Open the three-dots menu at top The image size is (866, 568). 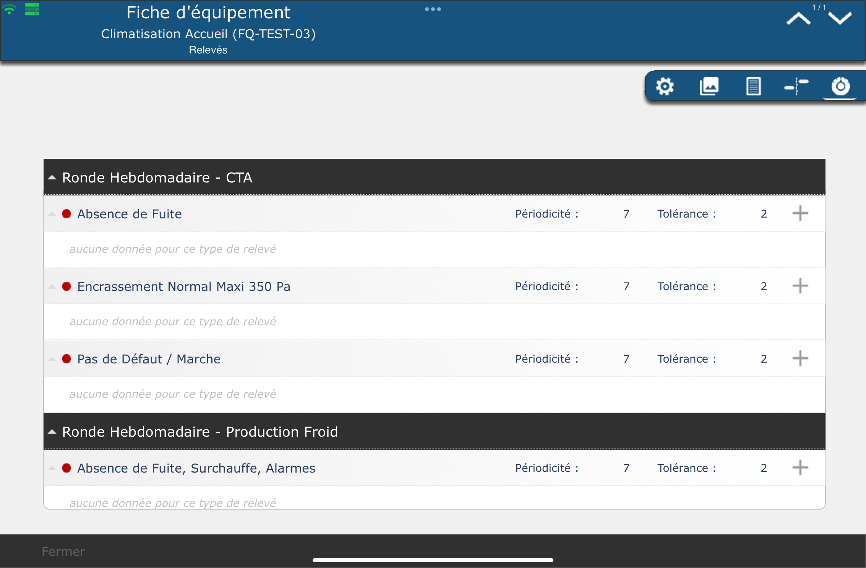tap(433, 9)
